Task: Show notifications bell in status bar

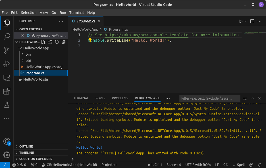Action: tap(260, 165)
